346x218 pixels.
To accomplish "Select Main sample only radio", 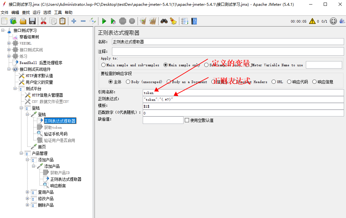I will pos(165,65).
